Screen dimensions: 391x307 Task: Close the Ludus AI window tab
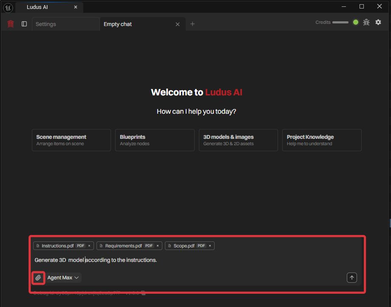[x=76, y=7]
